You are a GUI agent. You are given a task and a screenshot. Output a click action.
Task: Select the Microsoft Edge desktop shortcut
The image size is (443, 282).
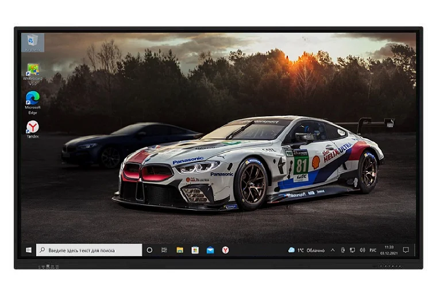33,103
